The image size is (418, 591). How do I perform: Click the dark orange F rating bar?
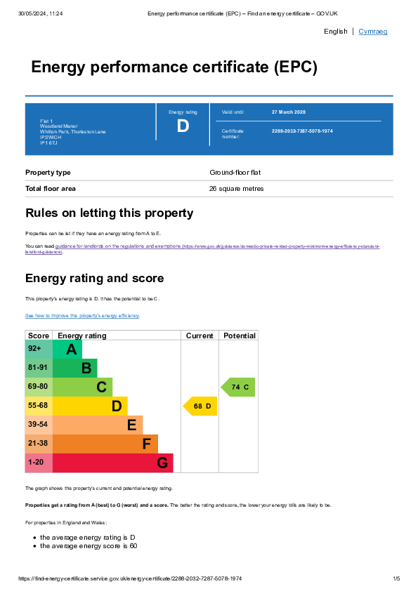pyautogui.click(x=105, y=444)
